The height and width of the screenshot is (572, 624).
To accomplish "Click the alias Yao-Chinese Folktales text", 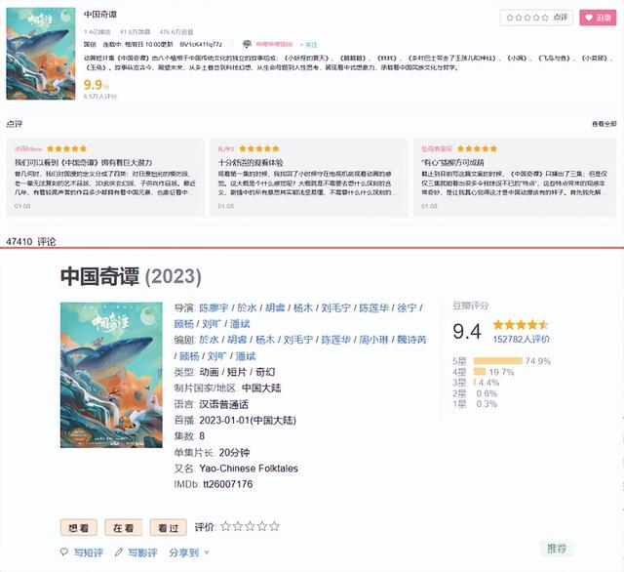I will point(249,469).
